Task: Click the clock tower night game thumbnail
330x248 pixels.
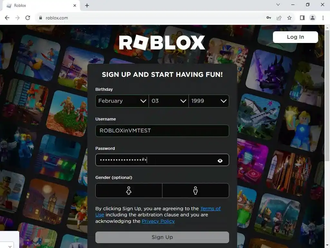Action: [x=46, y=201]
